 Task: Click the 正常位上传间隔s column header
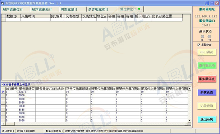tap(153, 88)
